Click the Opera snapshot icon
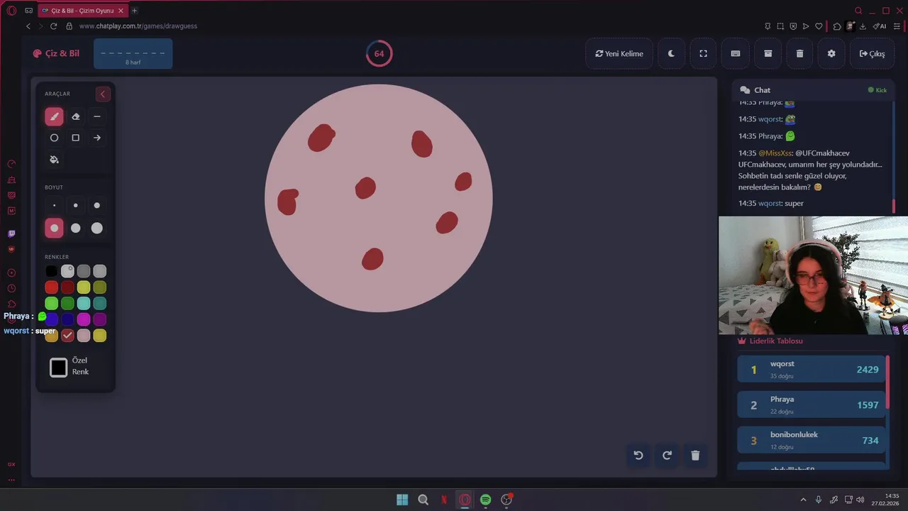Viewport: 908px width, 511px height. tap(780, 26)
